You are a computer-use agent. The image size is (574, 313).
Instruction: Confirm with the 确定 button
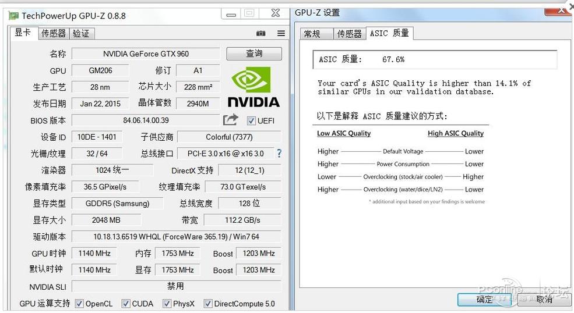(x=485, y=299)
